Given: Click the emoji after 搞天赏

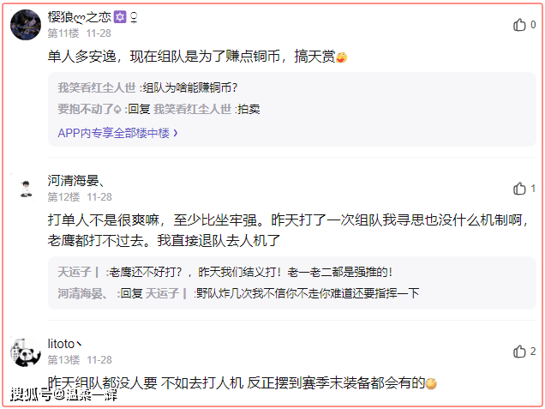Looking at the screenshot, I should (341, 57).
